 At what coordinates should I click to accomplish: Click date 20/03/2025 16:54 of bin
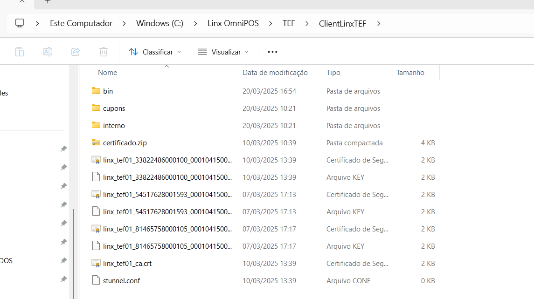270,91
